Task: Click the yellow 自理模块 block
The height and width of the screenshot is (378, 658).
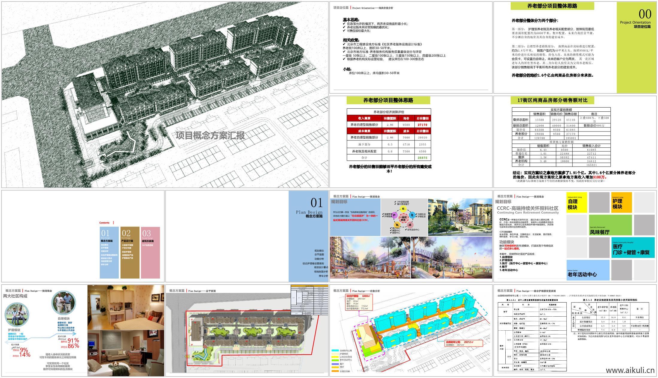Action: 577,202
